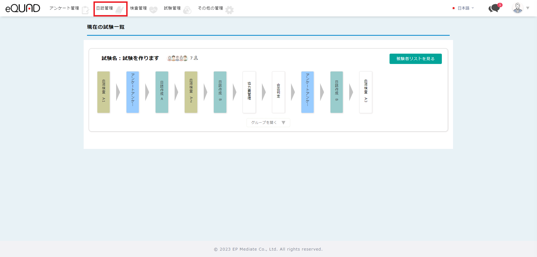Click the user avatar profile icon
Image resolution: width=537 pixels, height=257 pixels.
517,8
